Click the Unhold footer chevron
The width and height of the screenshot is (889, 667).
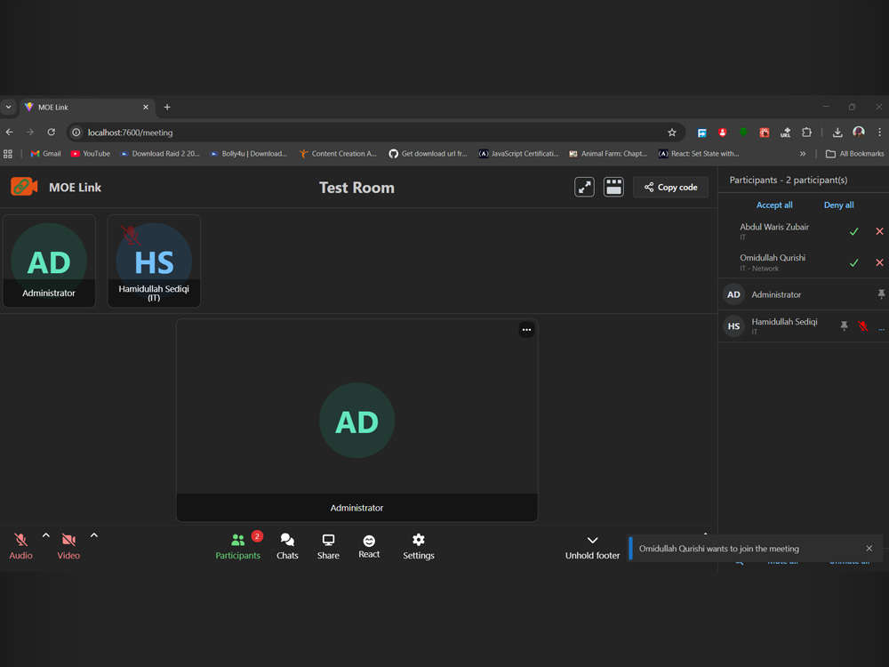(x=592, y=541)
